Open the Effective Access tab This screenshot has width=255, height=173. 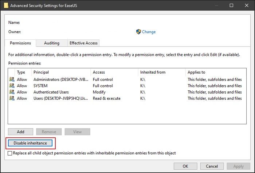click(x=83, y=43)
